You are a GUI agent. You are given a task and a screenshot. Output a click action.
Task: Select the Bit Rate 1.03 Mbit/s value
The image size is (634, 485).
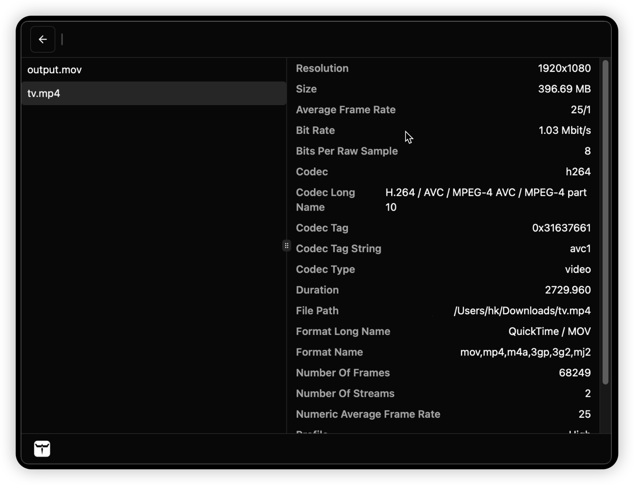(x=564, y=130)
